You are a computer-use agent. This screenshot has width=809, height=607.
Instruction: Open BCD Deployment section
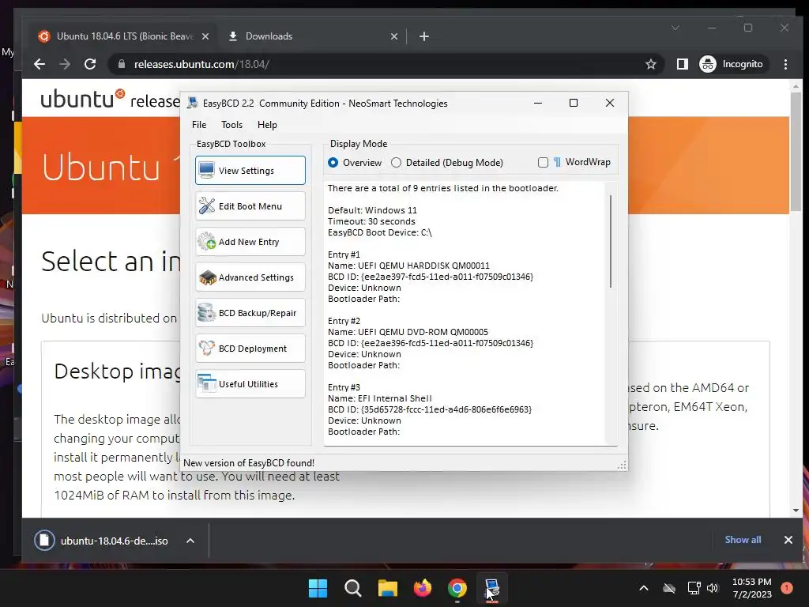(x=250, y=349)
